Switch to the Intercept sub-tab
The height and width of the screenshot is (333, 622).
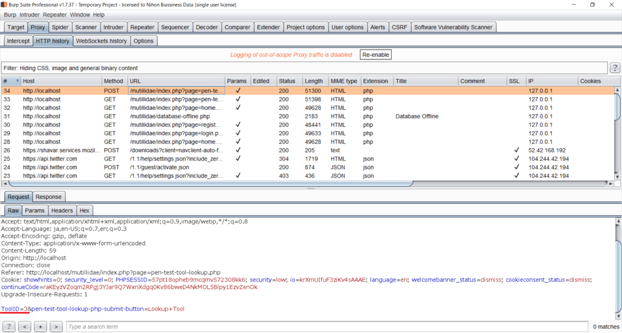tap(18, 41)
